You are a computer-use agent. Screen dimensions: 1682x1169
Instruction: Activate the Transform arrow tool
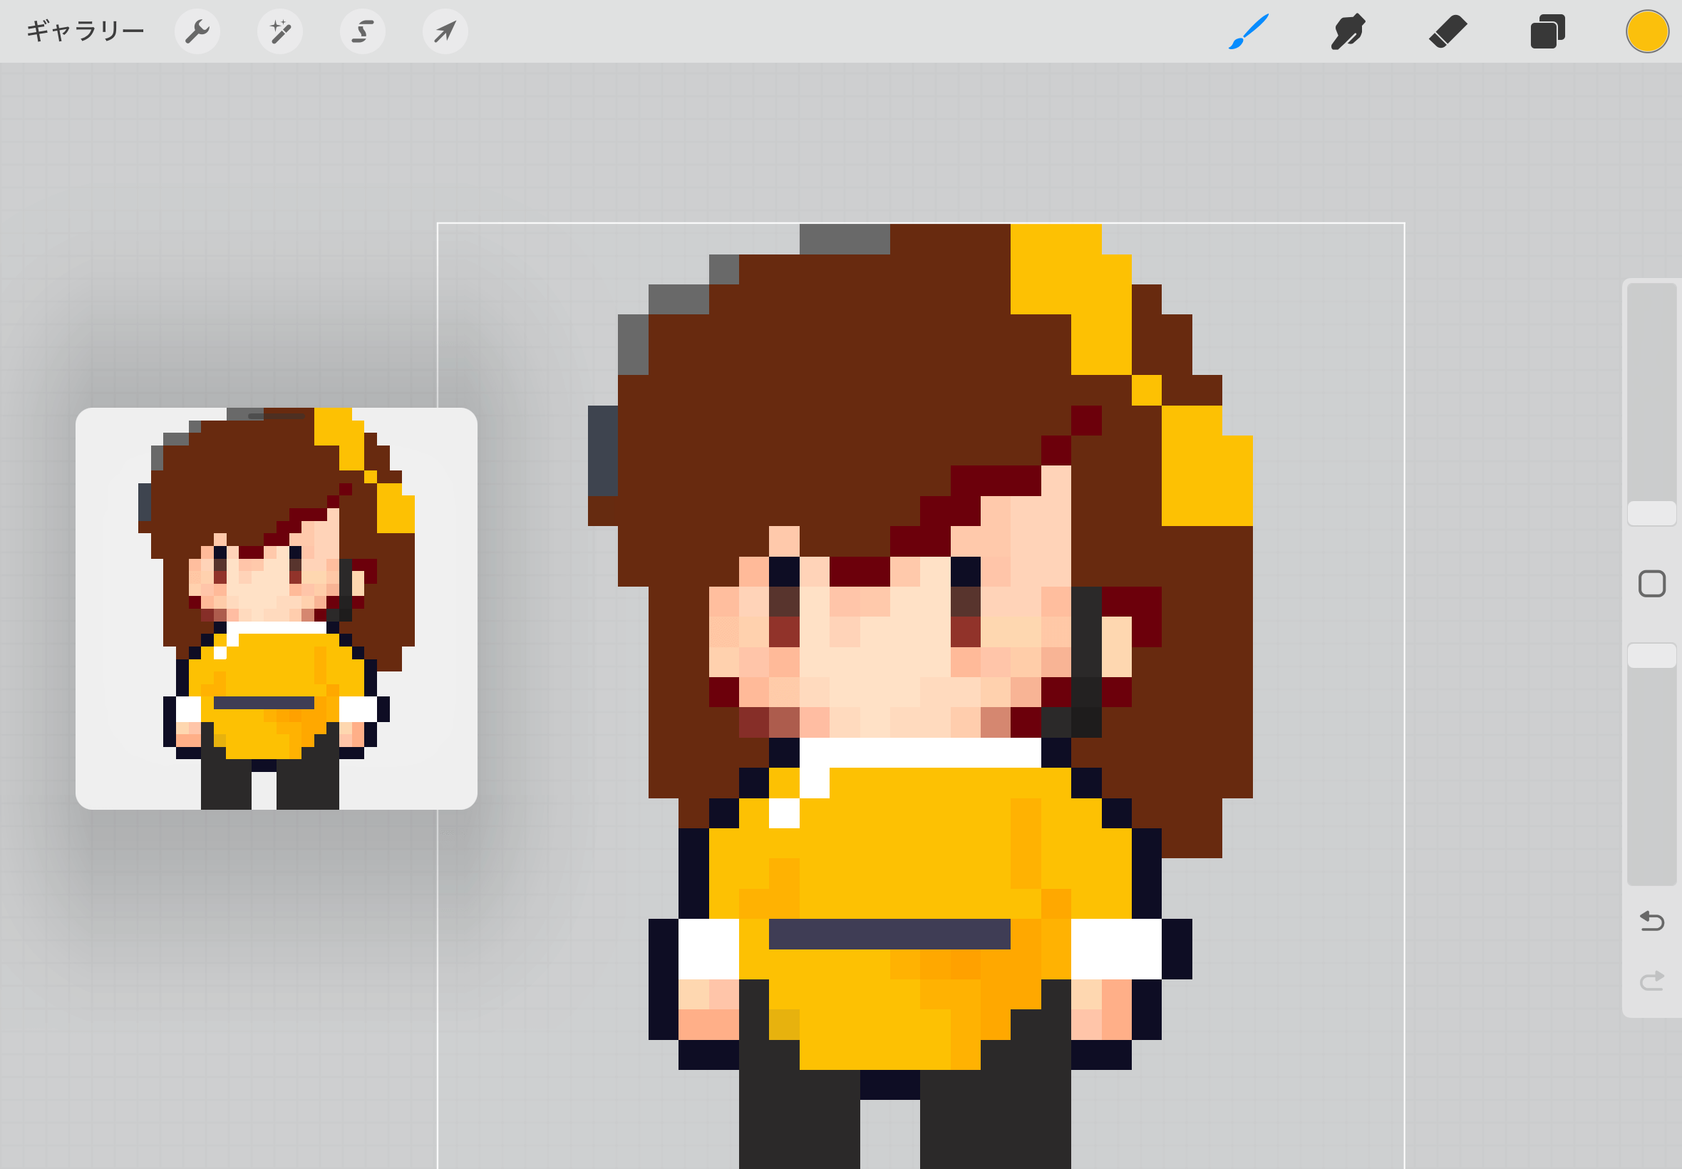click(x=445, y=31)
